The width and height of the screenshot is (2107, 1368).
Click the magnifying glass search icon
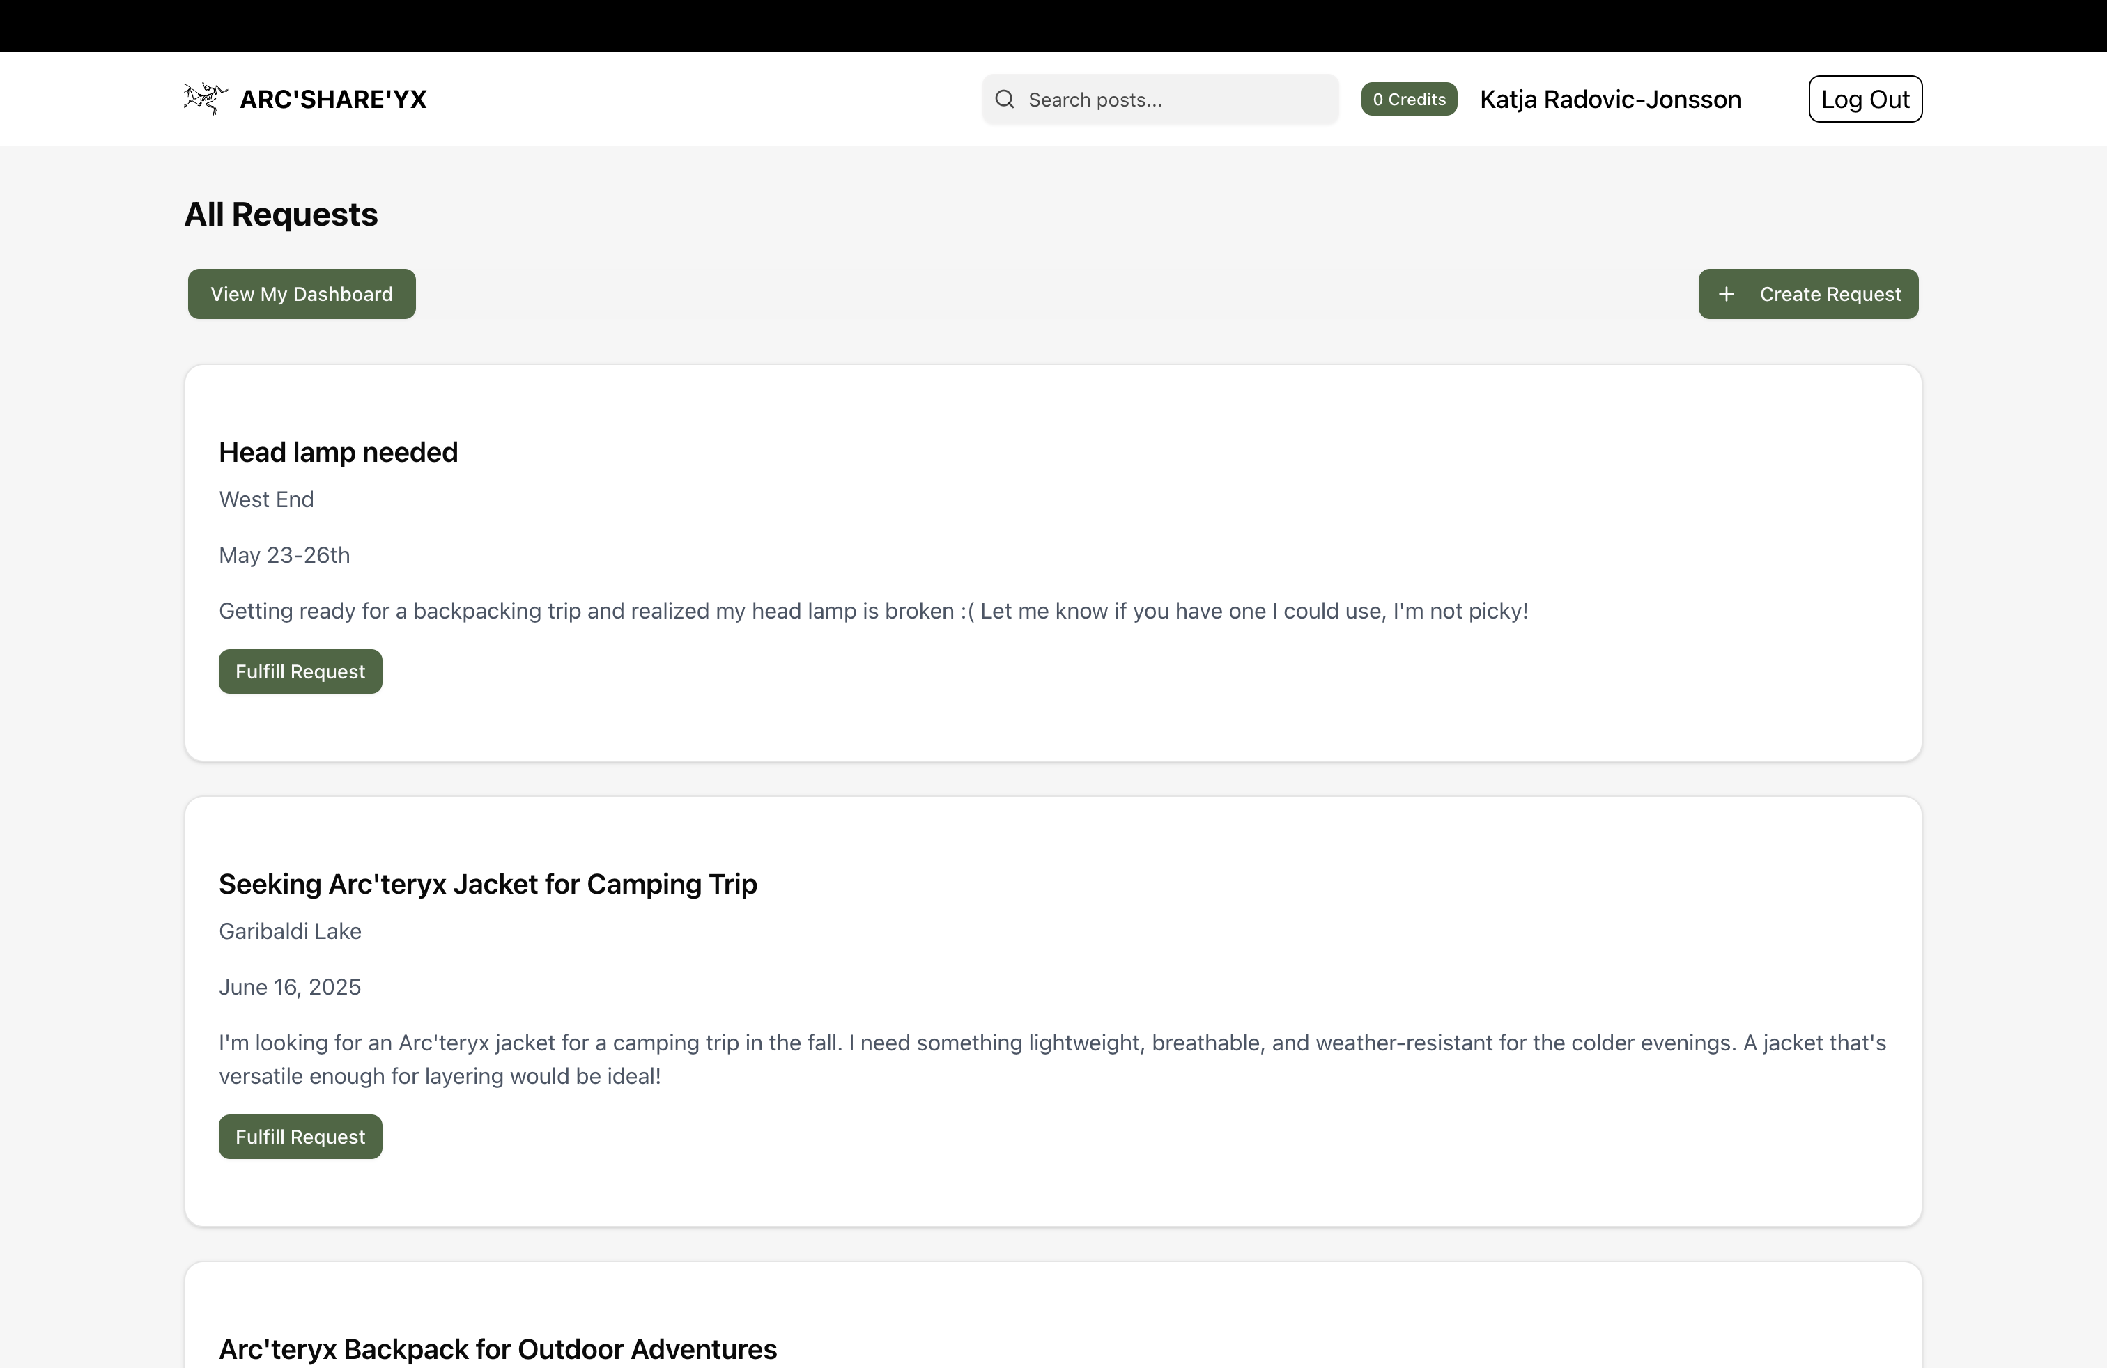pos(1004,99)
